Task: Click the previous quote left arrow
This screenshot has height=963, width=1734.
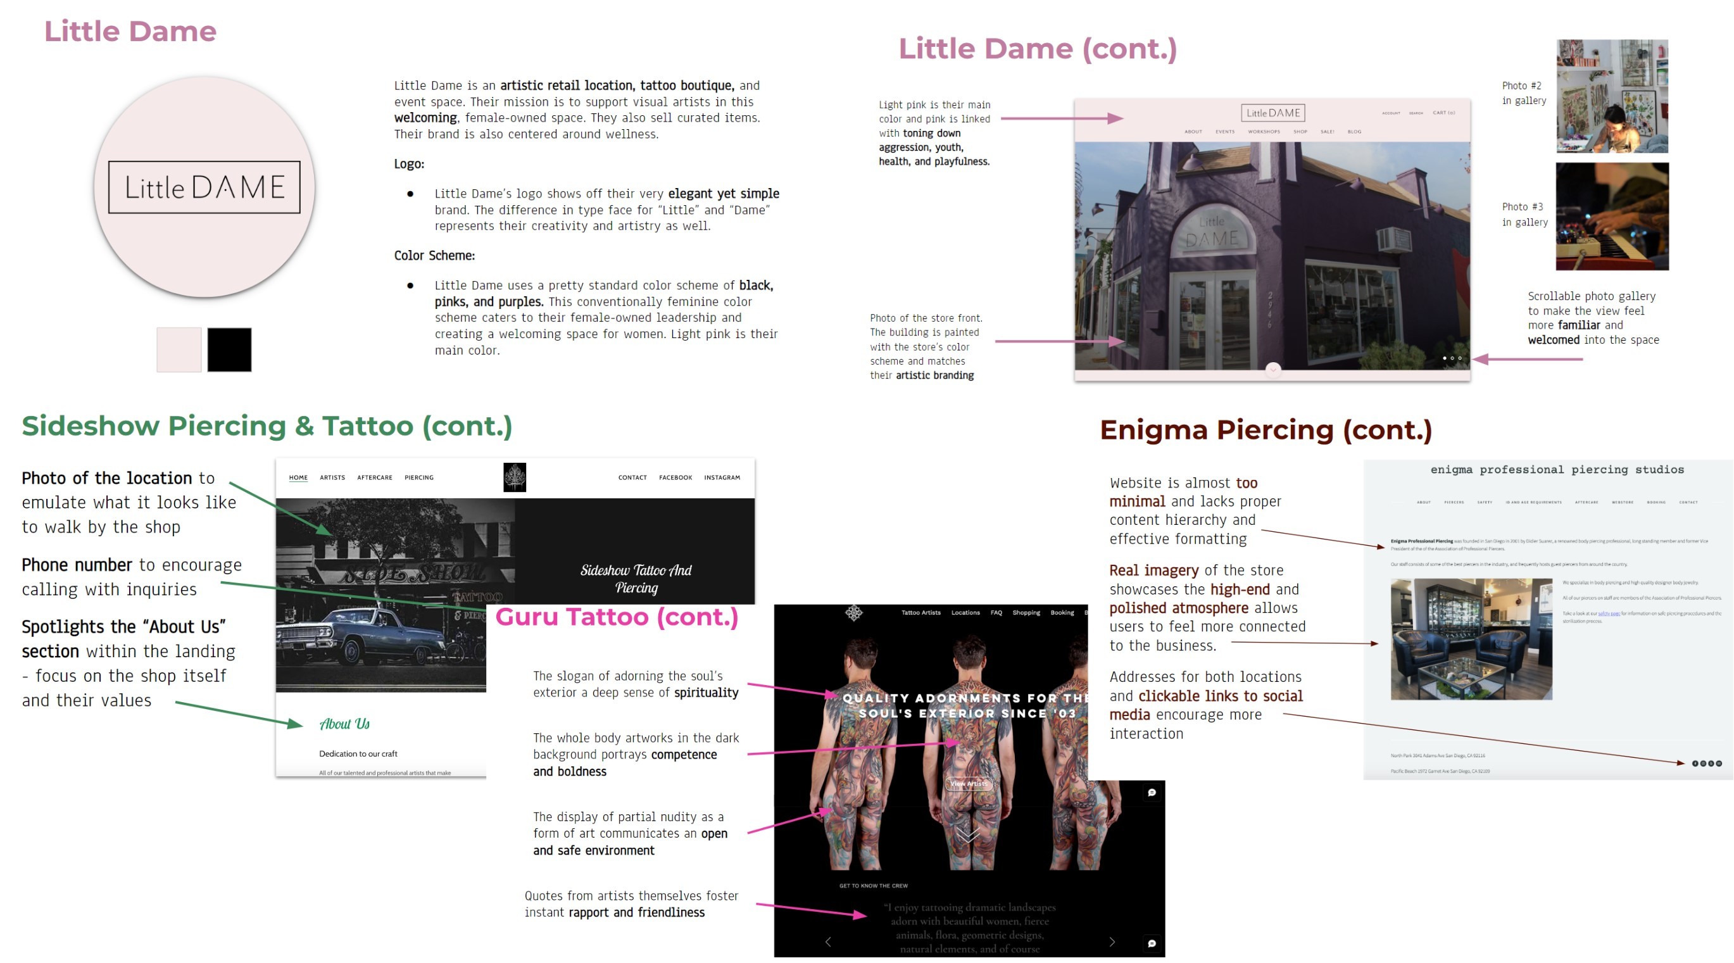Action: click(828, 941)
